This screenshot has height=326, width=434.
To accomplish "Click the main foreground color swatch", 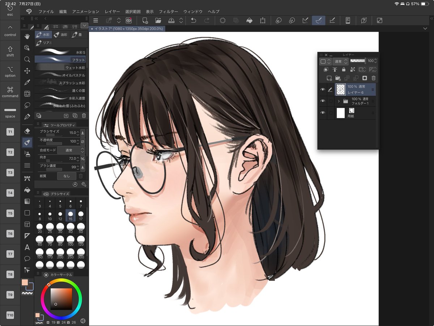I will pyautogui.click(x=25, y=283).
